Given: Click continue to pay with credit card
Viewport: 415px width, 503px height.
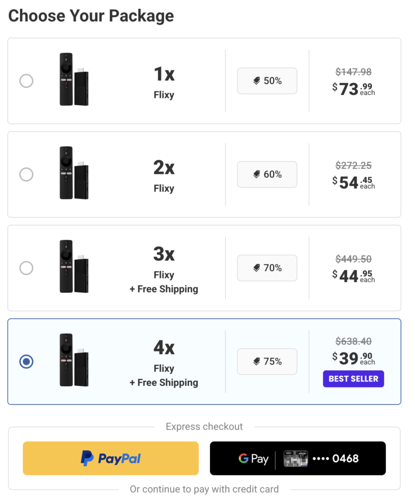Looking at the screenshot, I should click(x=204, y=489).
